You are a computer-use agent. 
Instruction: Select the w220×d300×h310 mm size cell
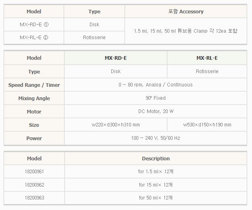(116, 125)
